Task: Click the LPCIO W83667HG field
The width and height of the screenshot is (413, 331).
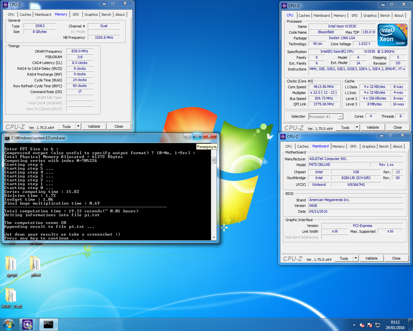Action: [x=356, y=185]
